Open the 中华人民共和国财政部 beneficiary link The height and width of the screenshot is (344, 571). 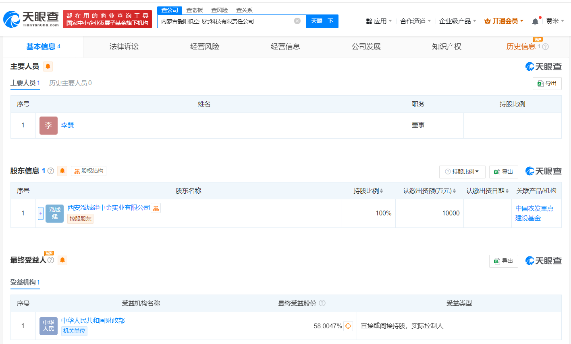pyautogui.click(x=92, y=320)
